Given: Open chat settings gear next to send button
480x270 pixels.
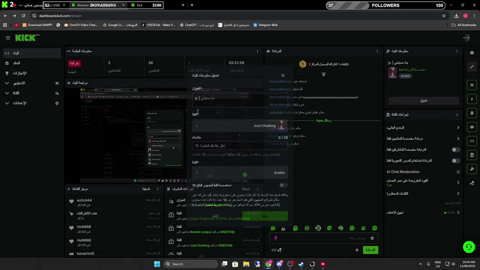Looking at the screenshot, I should coord(357,250).
